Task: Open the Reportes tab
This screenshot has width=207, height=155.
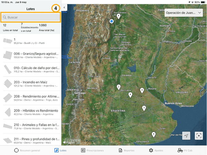Action: click(127, 151)
